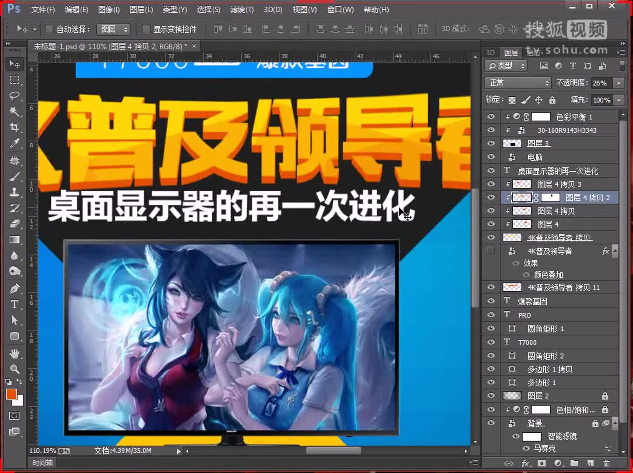Open the 窗口(W) menu
The image size is (633, 473).
(x=341, y=9)
